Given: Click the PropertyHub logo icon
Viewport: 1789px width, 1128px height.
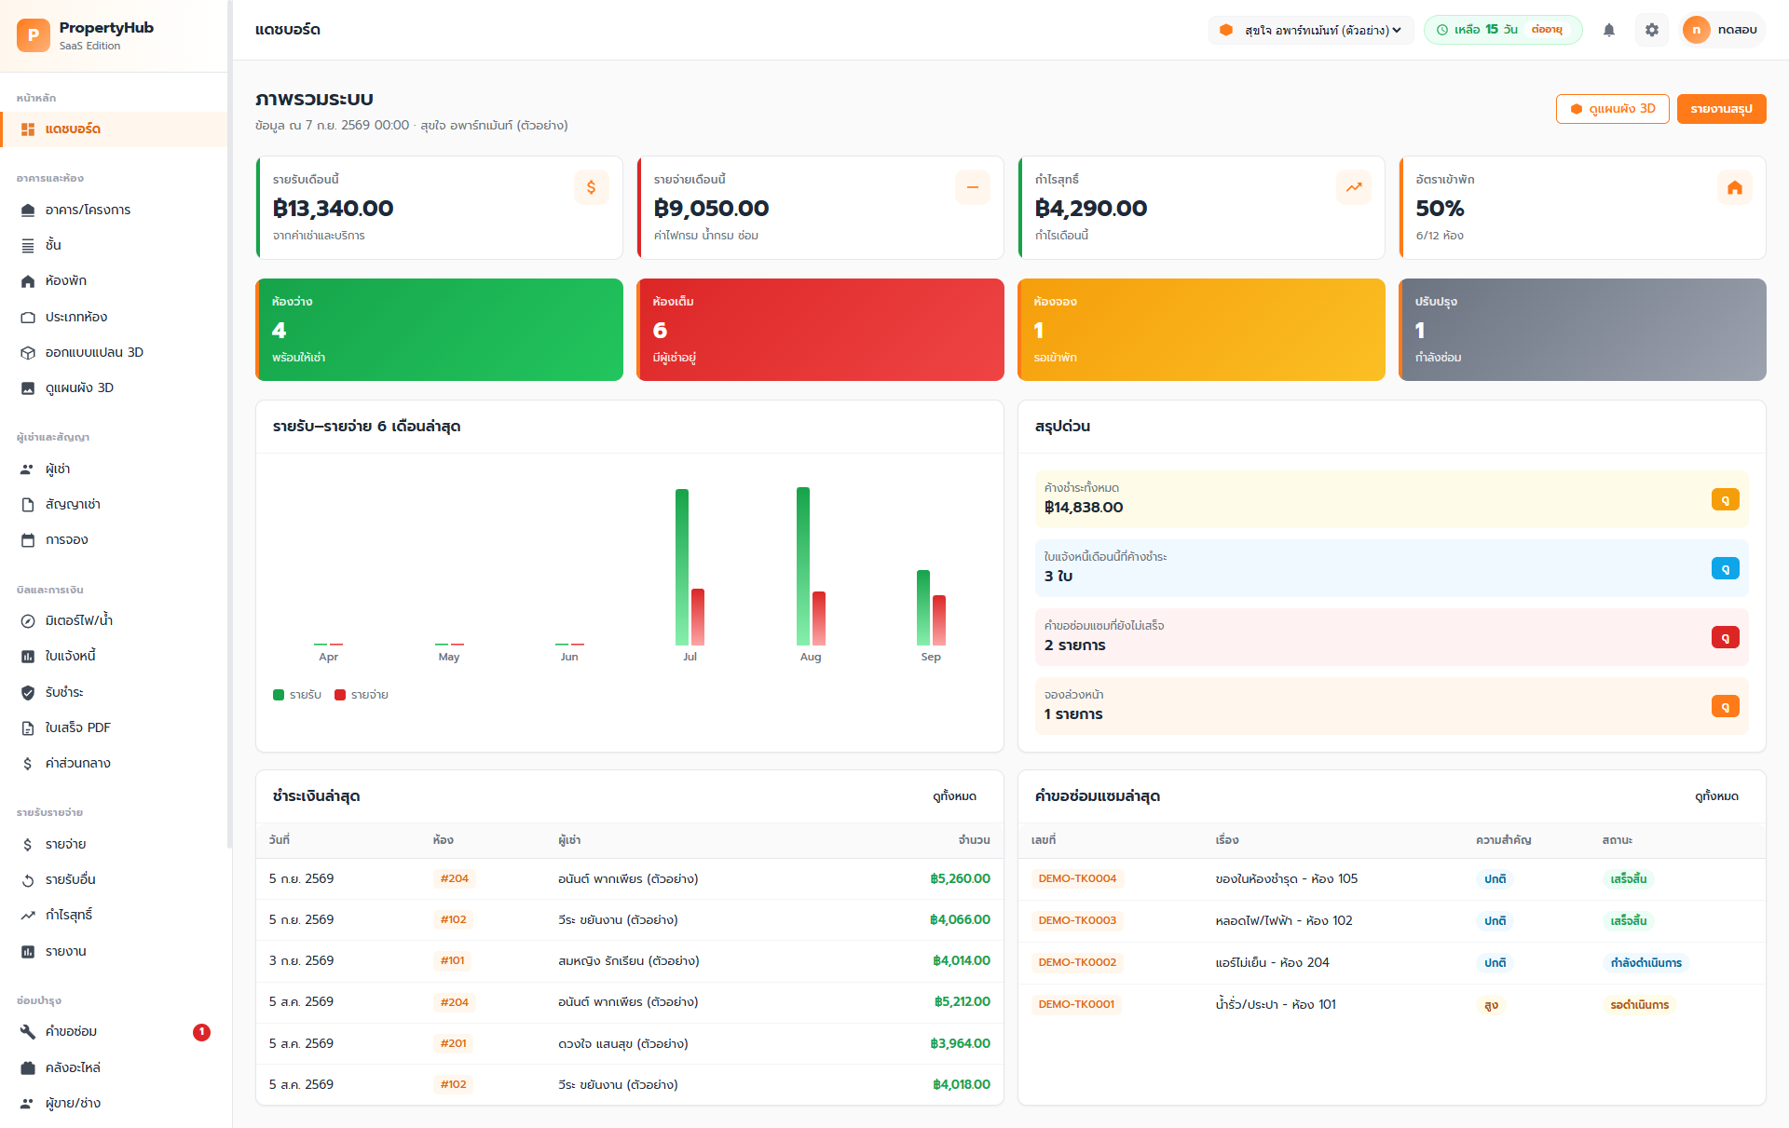Looking at the screenshot, I should (34, 35).
